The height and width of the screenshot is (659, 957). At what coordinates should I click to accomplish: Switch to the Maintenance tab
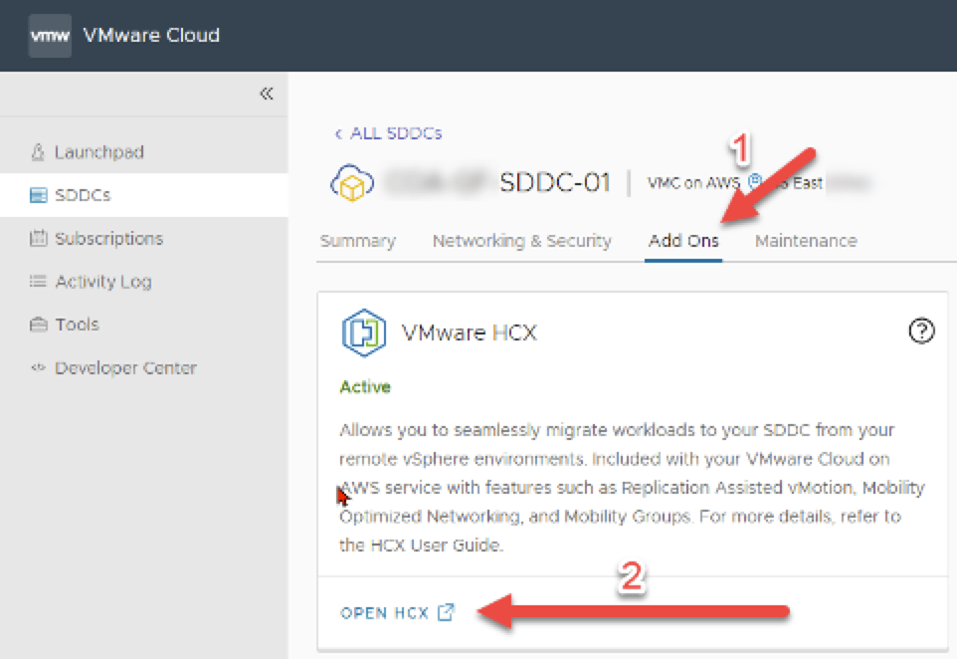coord(806,241)
